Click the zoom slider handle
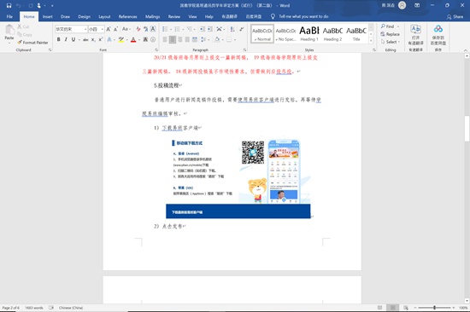 [434, 308]
